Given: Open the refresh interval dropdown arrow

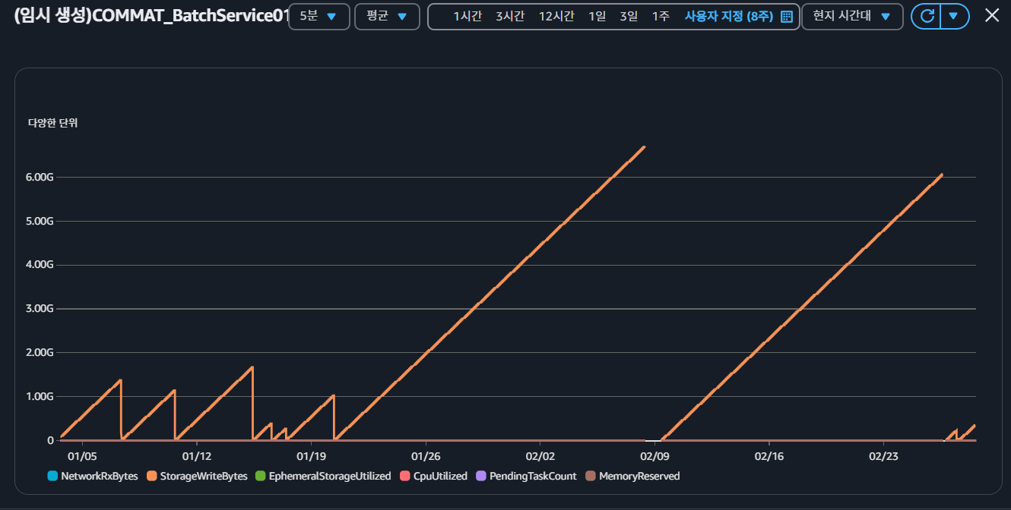Looking at the screenshot, I should [955, 17].
